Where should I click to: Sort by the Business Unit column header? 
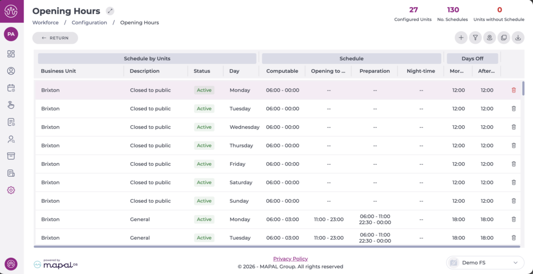click(58, 71)
